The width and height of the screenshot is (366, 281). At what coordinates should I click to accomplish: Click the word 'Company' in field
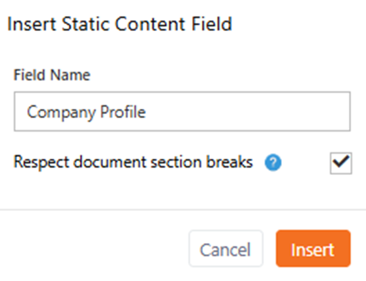54,112
